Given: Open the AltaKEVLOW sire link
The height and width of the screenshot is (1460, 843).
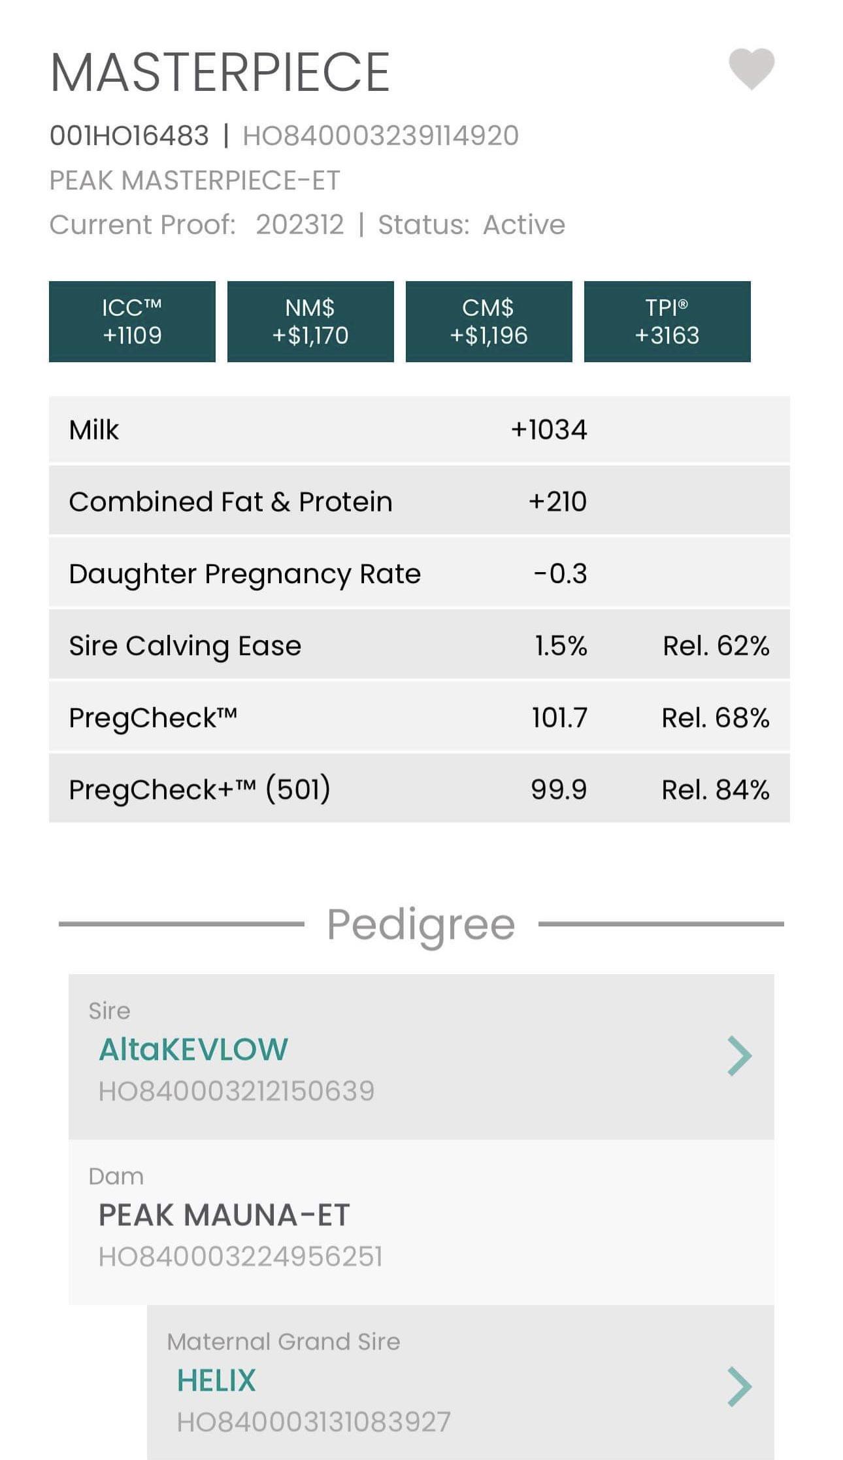Looking at the screenshot, I should coord(193,1049).
